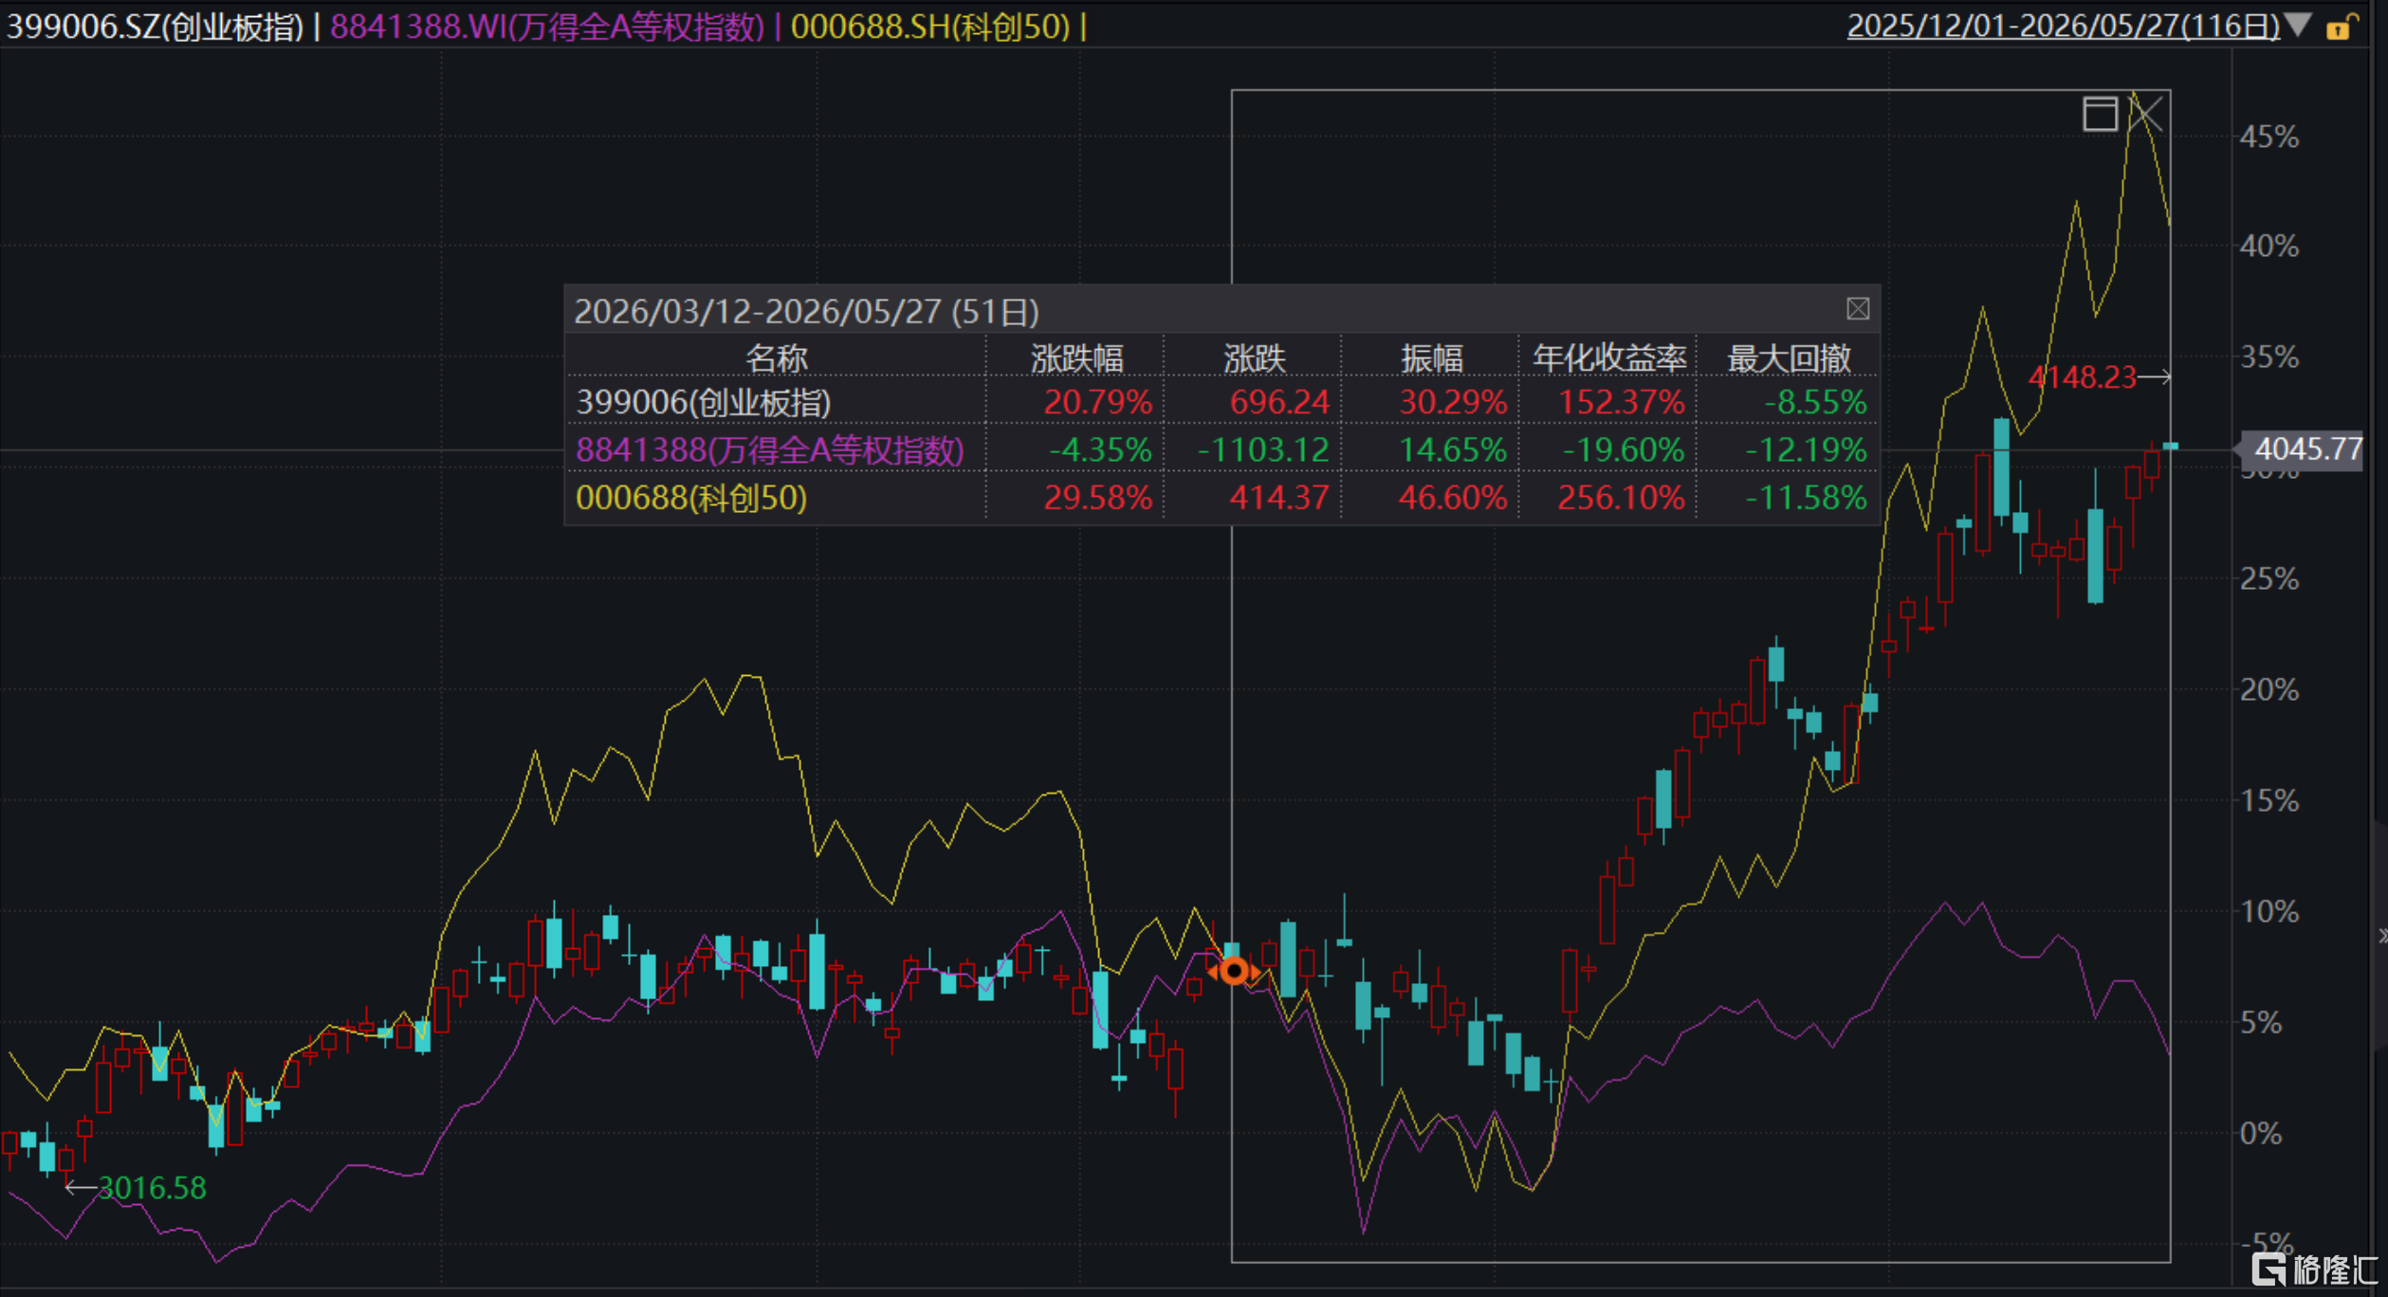Click the 涨跌 column header
Screen dimensions: 2388x1297
coord(1254,358)
